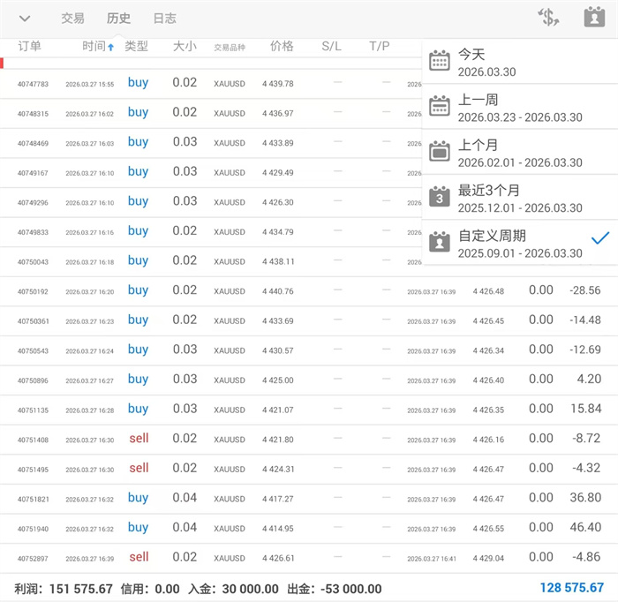The height and width of the screenshot is (602, 618).
Task: Select the 上一周 period option
Action: coord(519,107)
